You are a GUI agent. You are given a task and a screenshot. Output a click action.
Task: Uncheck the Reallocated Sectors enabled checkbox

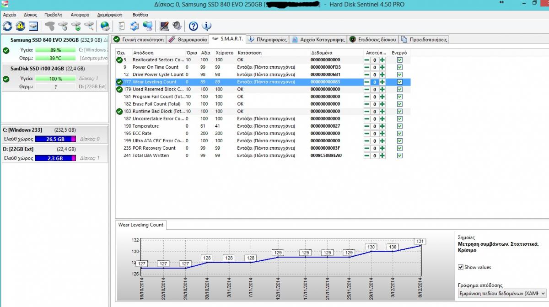pos(400,60)
